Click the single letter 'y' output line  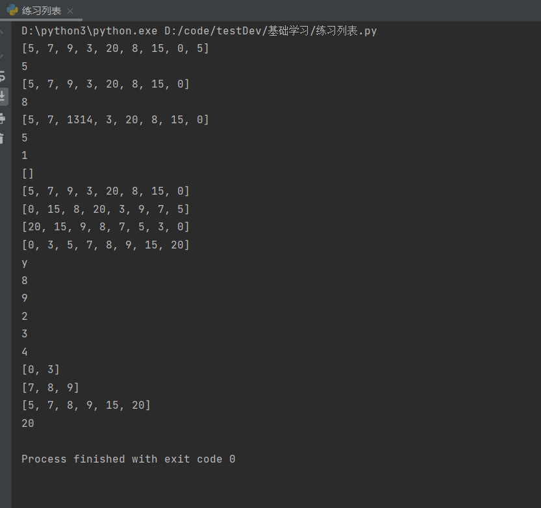25,263
